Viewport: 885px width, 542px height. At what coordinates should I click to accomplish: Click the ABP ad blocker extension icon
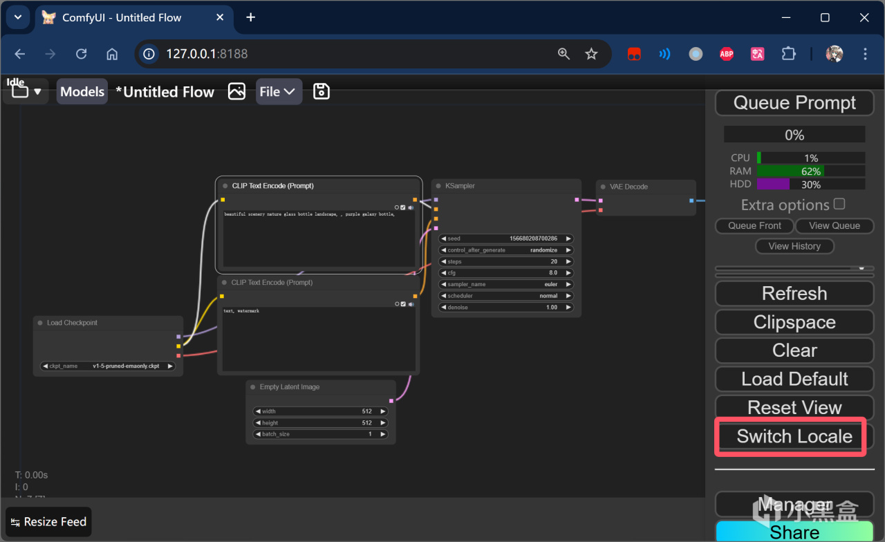pos(726,54)
